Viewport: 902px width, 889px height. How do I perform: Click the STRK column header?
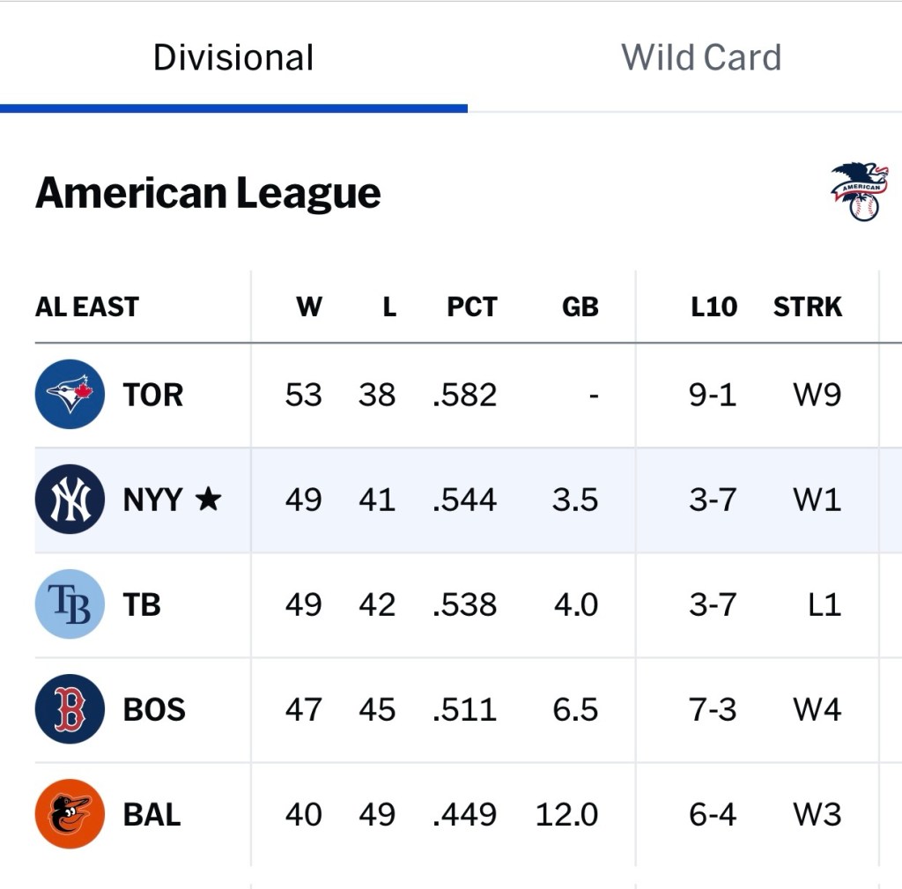click(x=808, y=307)
